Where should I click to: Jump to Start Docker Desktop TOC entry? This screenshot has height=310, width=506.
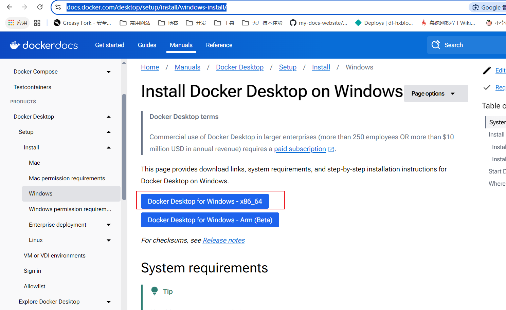point(497,171)
